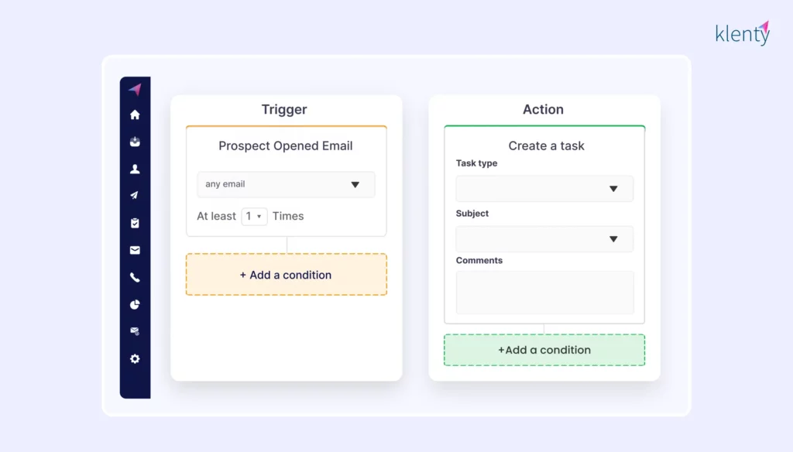The width and height of the screenshot is (793, 452).
Task: Expand the 'any email' dropdown
Action: pyautogui.click(x=286, y=184)
